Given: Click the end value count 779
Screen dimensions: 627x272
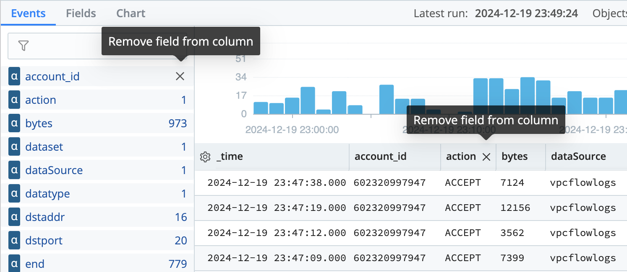Looking at the screenshot, I should coord(178,264).
